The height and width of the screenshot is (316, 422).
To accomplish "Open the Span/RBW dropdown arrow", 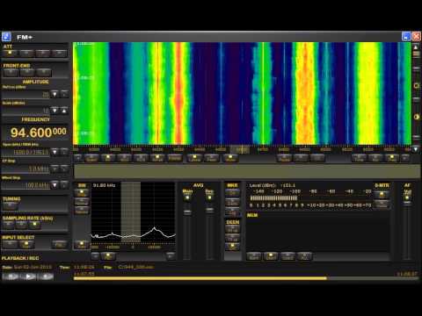I will click(55, 152).
